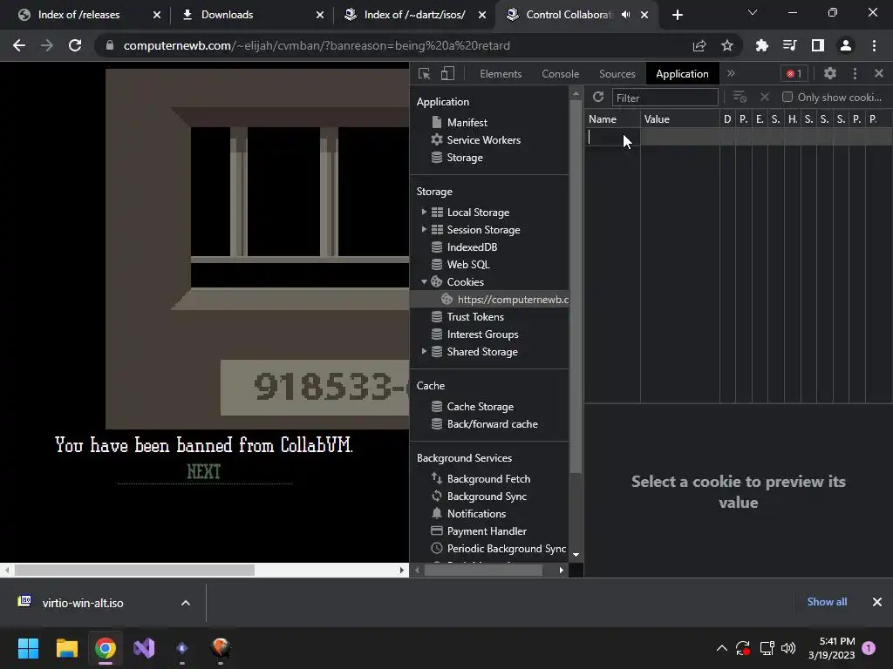
Task: Close the DevTools panel
Action: click(879, 73)
